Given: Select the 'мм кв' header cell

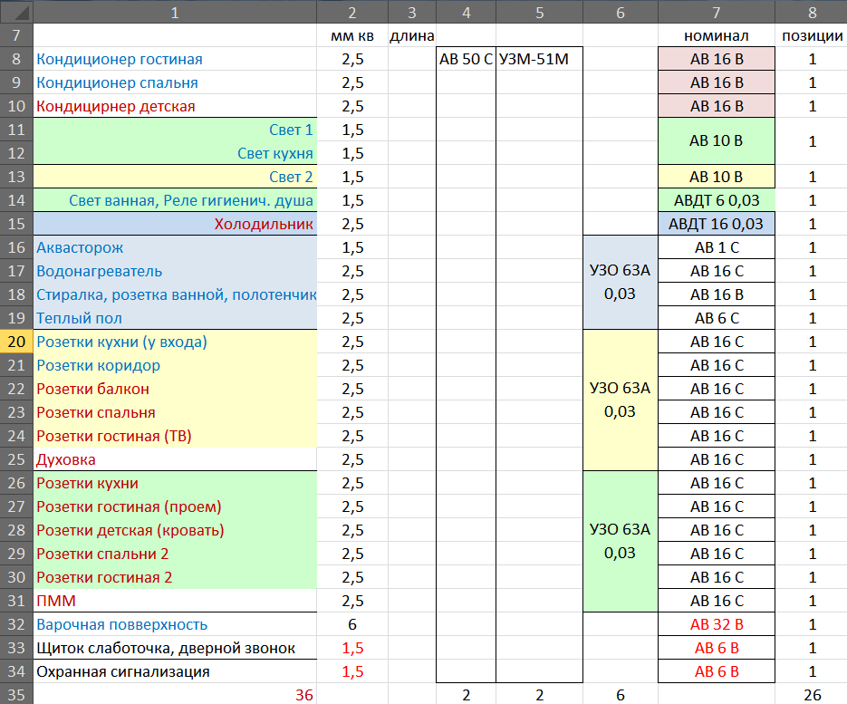Looking at the screenshot, I should tap(352, 35).
